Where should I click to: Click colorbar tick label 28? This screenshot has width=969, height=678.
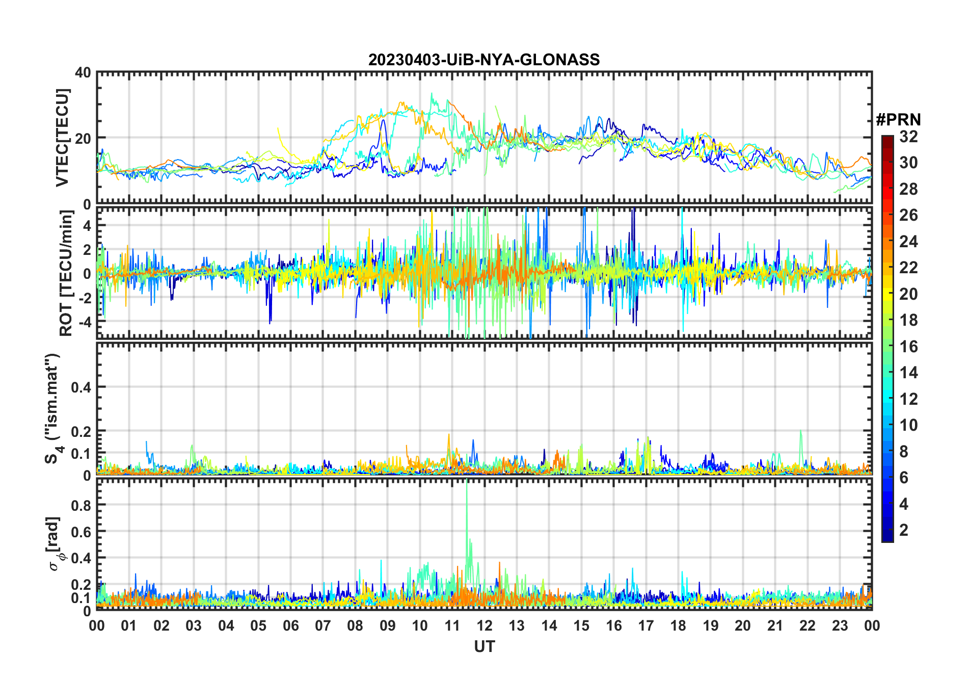[x=908, y=189]
